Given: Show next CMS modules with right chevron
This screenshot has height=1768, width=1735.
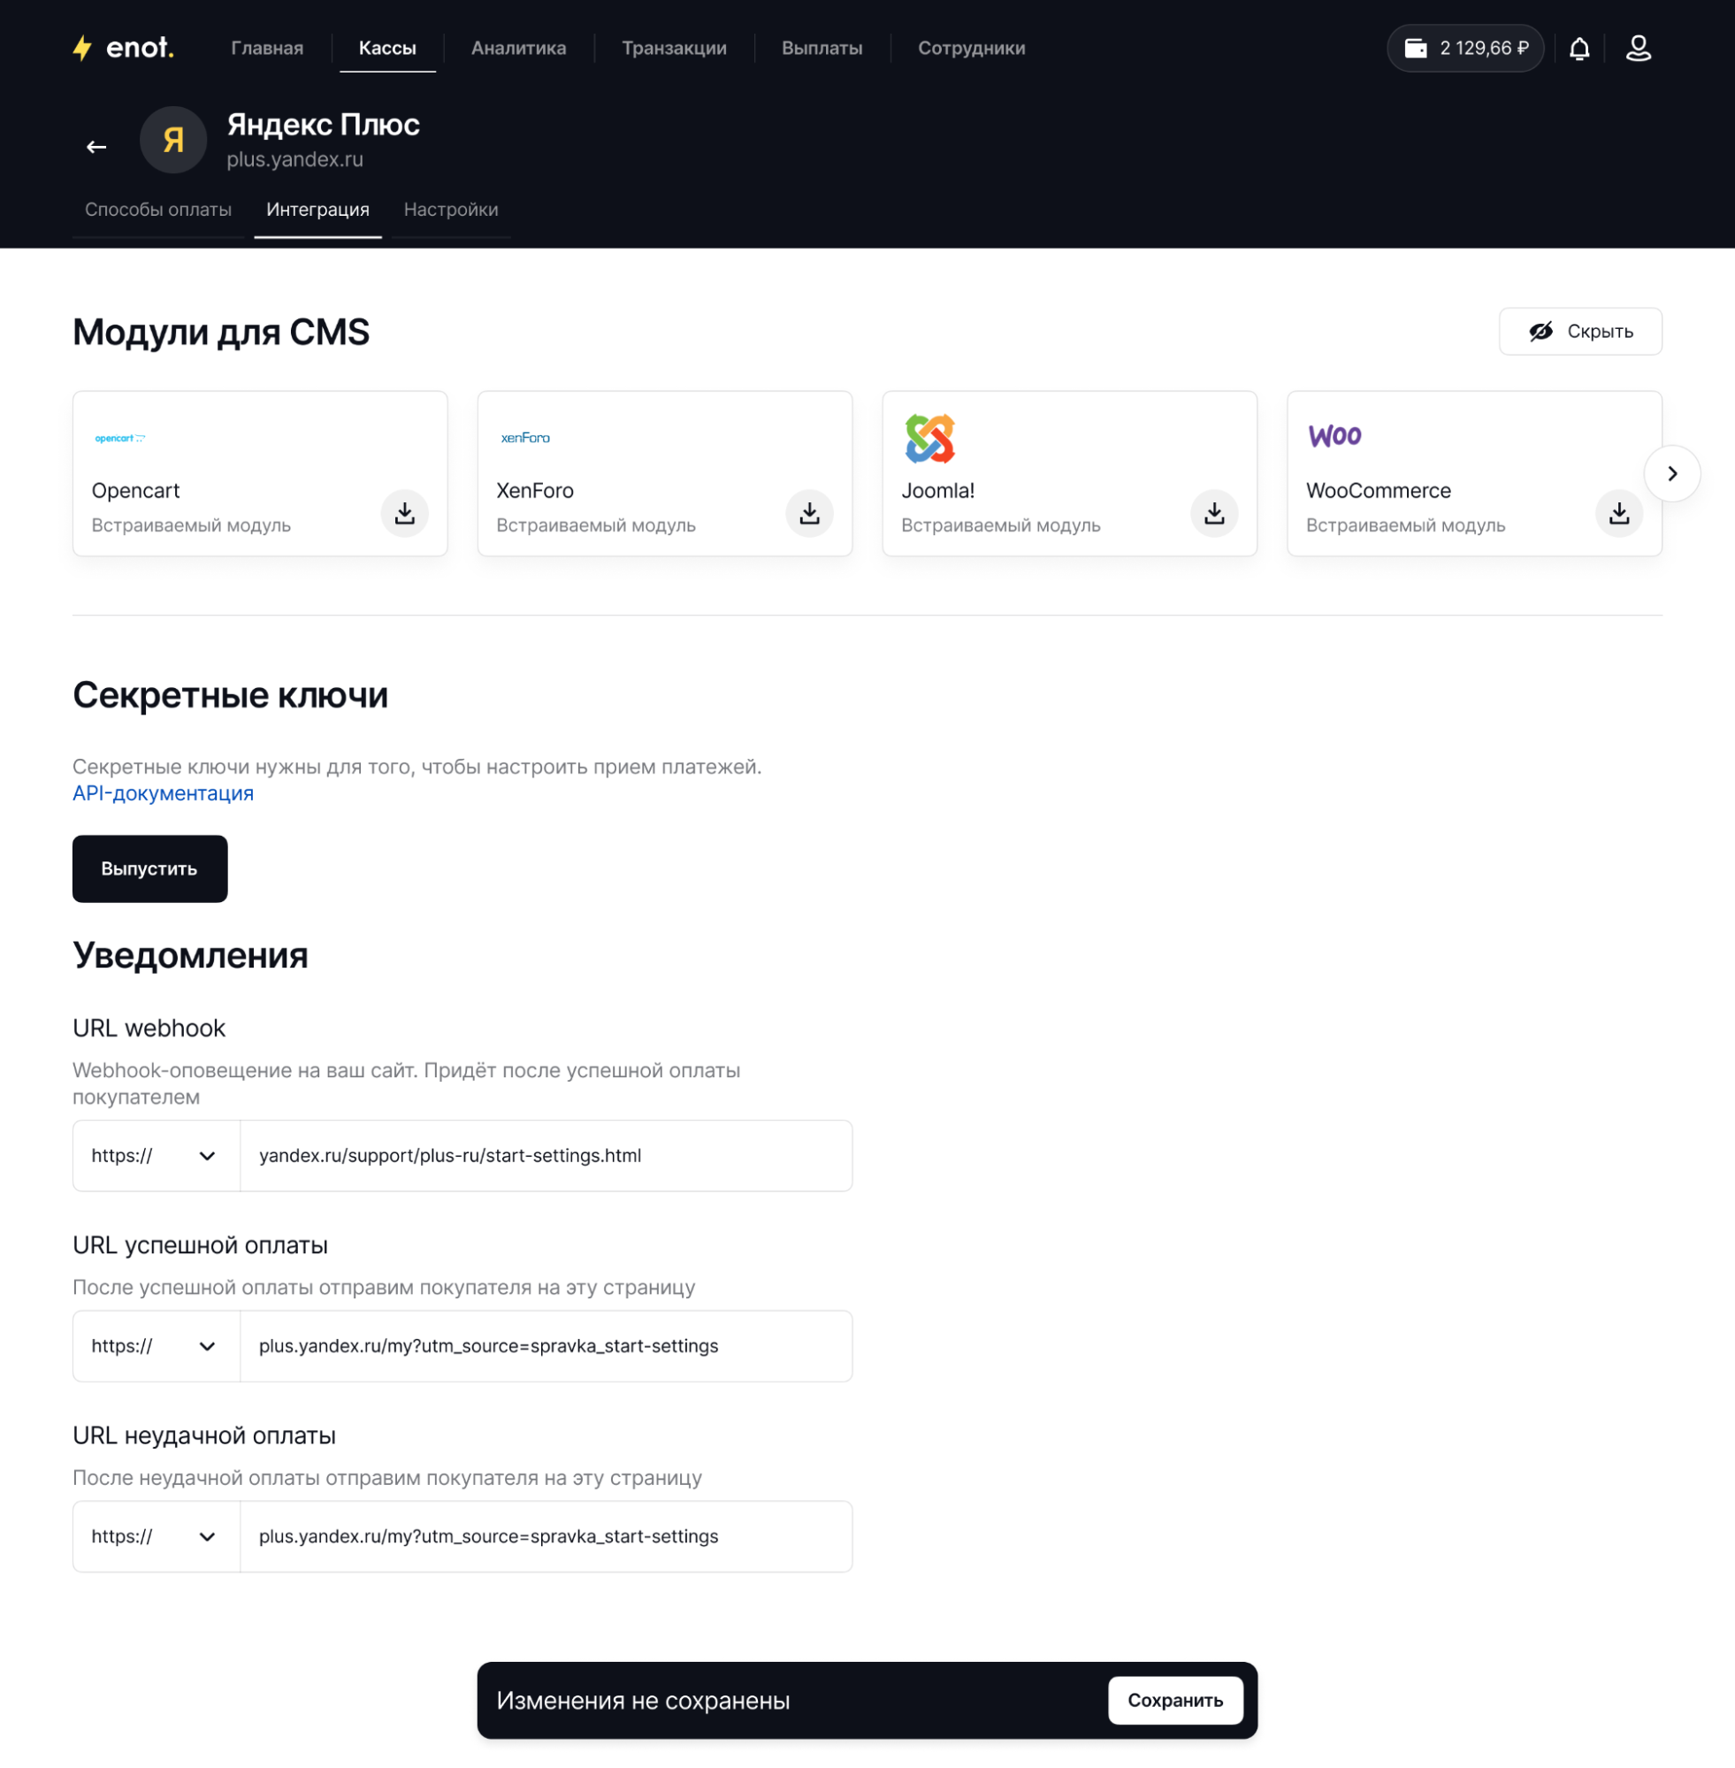Looking at the screenshot, I should 1671,474.
